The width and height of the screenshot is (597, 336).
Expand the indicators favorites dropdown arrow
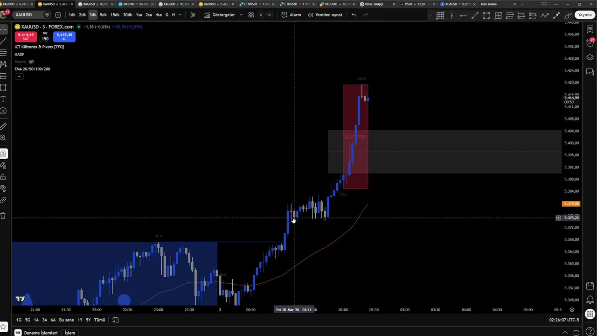tap(241, 15)
